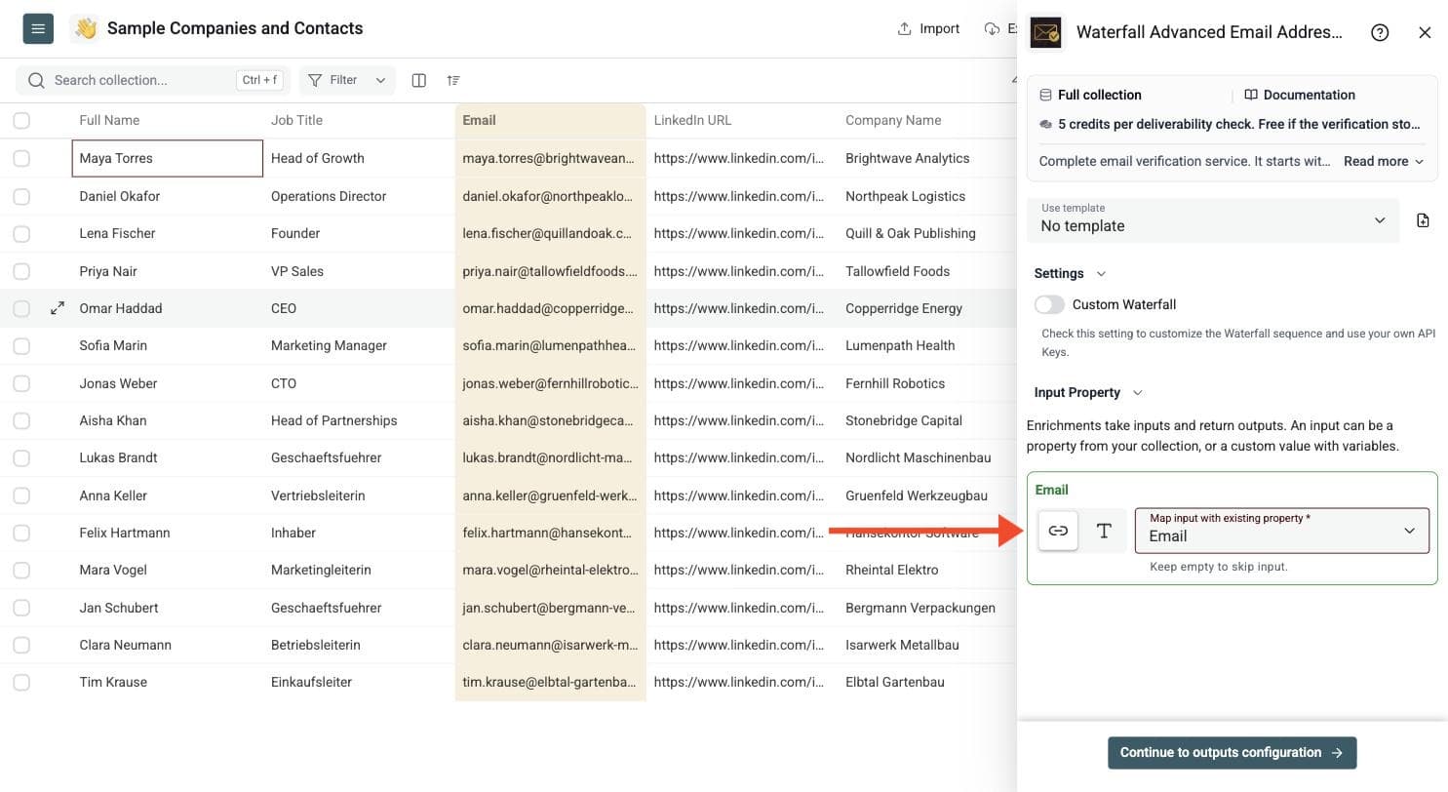Viewport: 1448px width, 792px height.
Task: Check the select-all header checkbox
Action: coord(21,121)
